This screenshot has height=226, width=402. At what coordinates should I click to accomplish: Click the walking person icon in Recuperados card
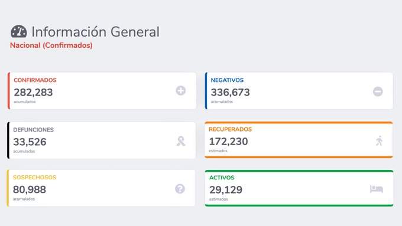[x=379, y=141]
